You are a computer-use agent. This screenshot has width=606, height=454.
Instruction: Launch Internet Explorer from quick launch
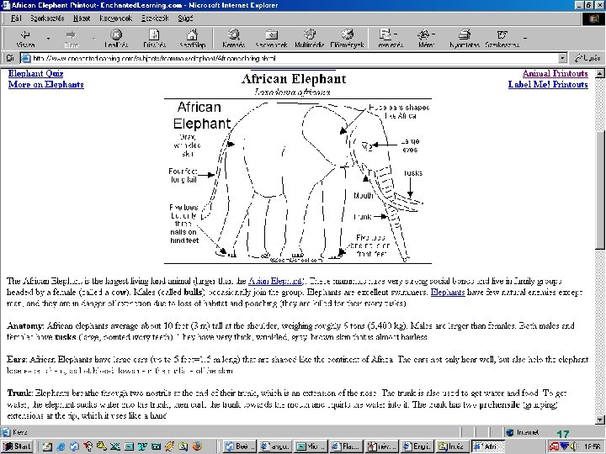click(61, 446)
